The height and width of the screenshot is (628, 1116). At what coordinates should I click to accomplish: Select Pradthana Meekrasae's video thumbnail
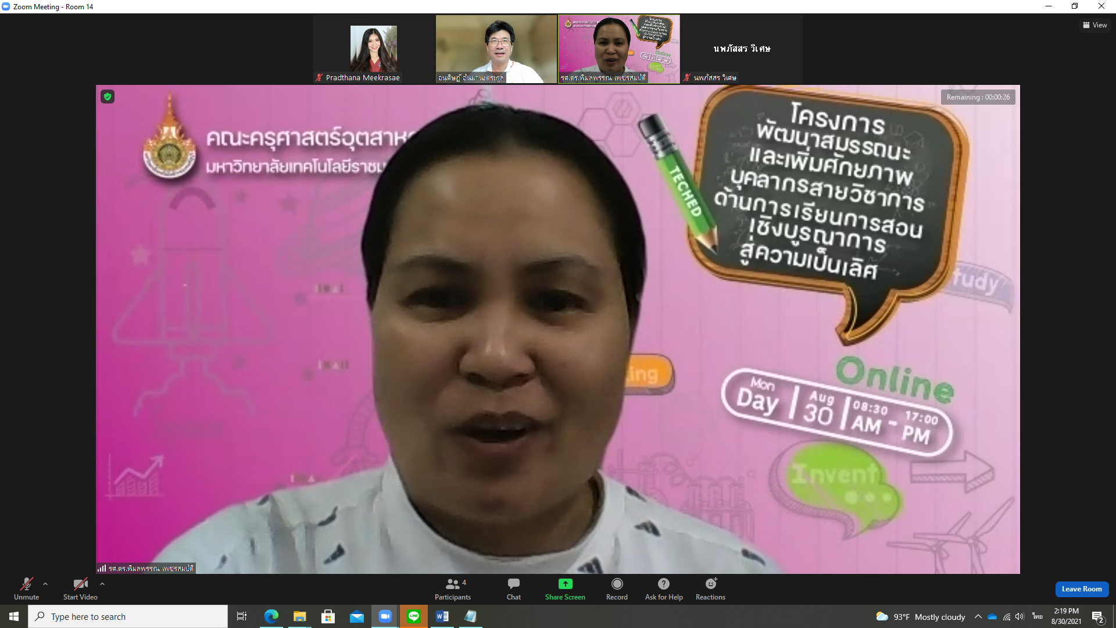click(x=374, y=49)
